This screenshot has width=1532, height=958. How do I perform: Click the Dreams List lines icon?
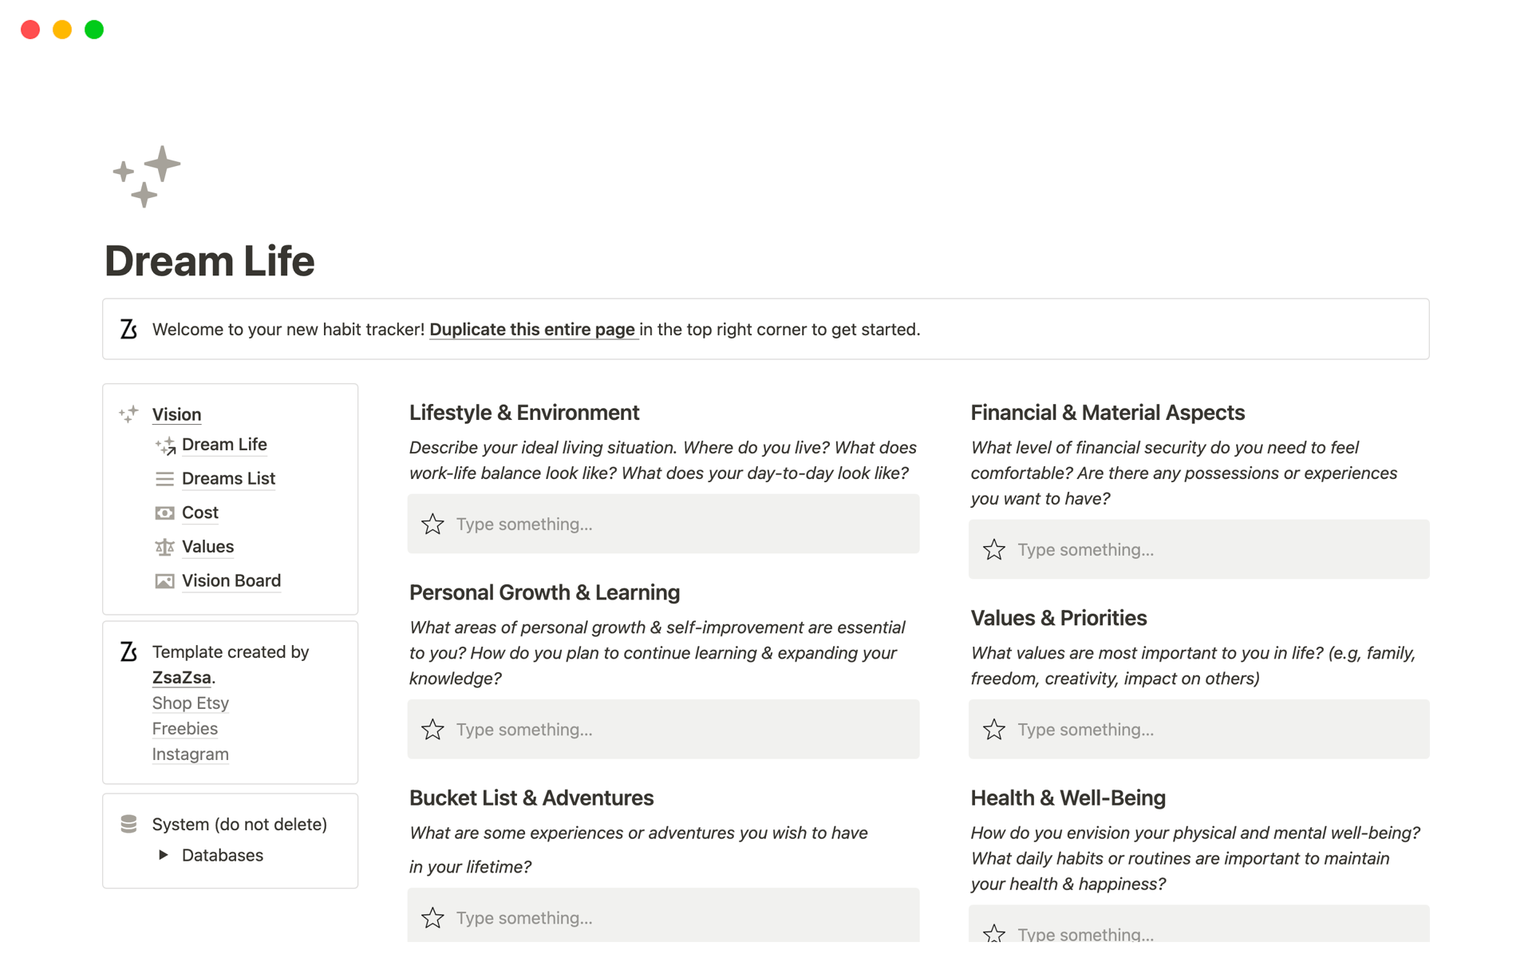pos(164,479)
